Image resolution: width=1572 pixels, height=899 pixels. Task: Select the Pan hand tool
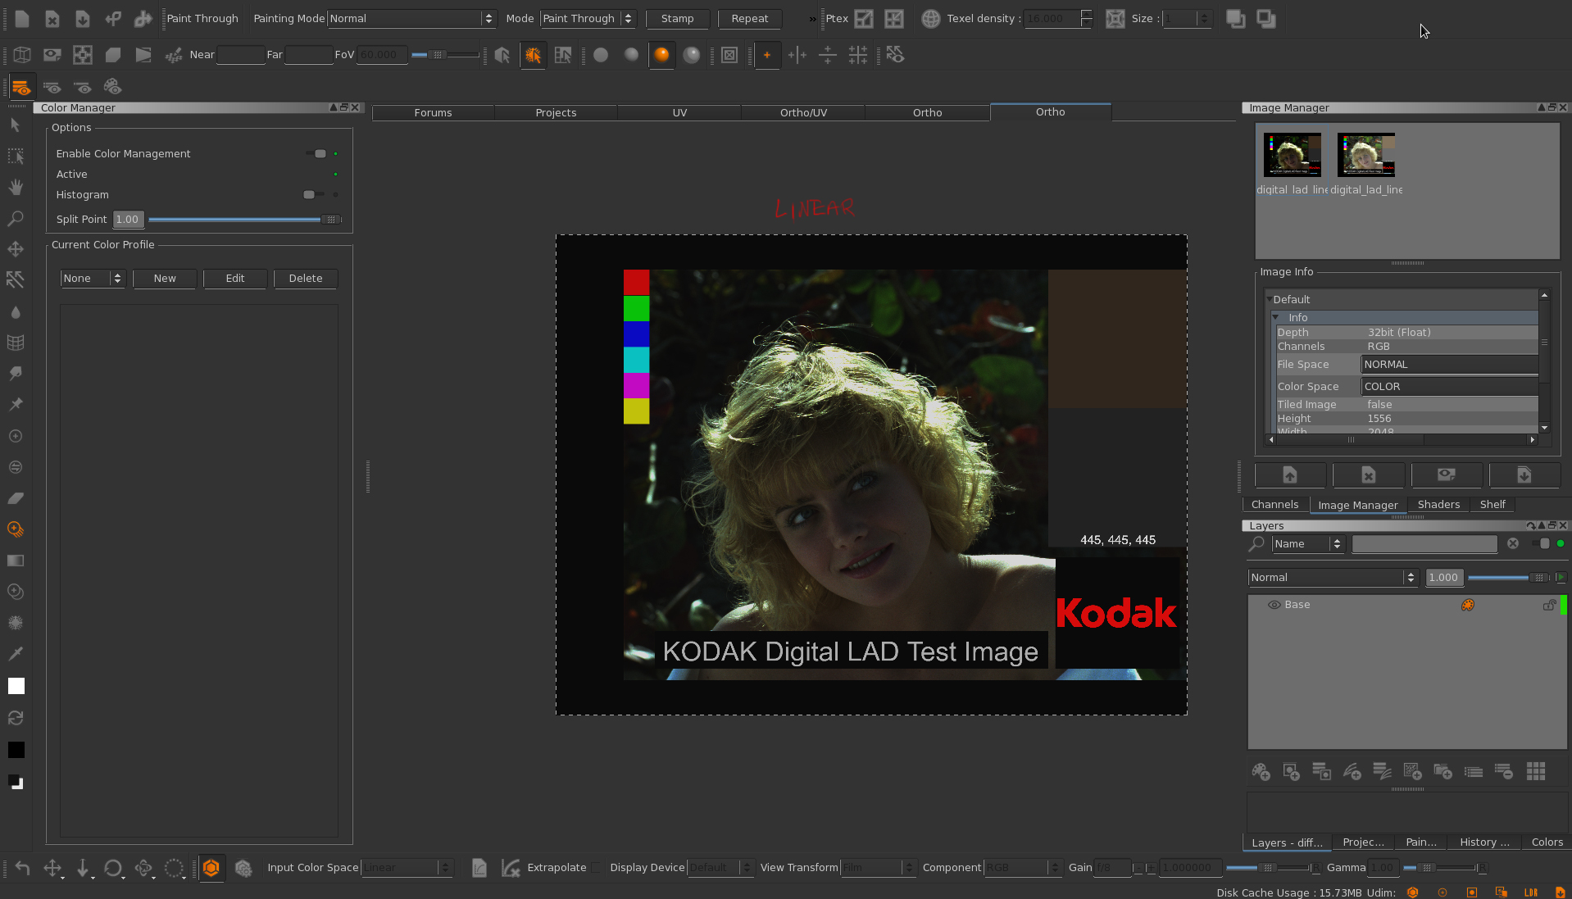pos(16,187)
